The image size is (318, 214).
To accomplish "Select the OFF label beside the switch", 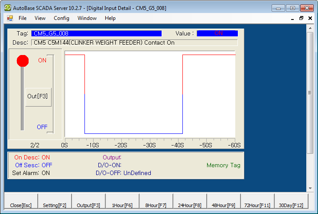I will pos(42,127).
